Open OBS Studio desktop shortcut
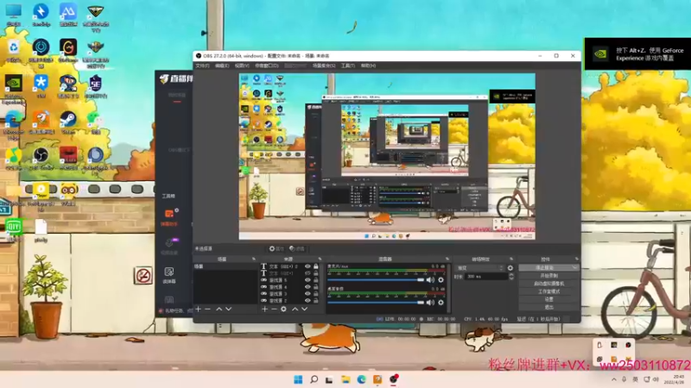Screen dimensions: 691x388 (x=41, y=159)
